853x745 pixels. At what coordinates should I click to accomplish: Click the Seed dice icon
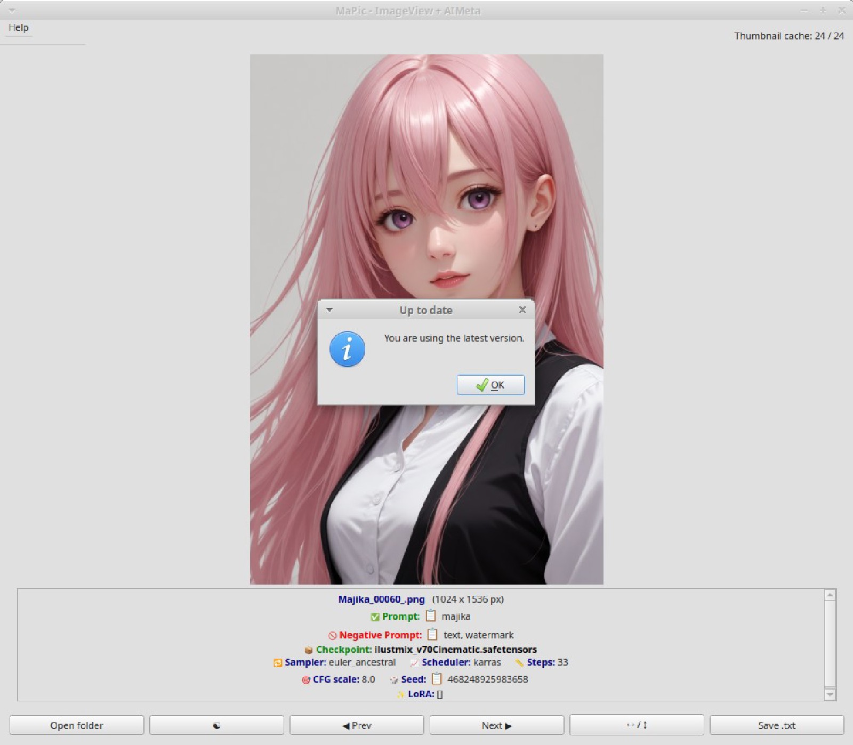tap(393, 679)
